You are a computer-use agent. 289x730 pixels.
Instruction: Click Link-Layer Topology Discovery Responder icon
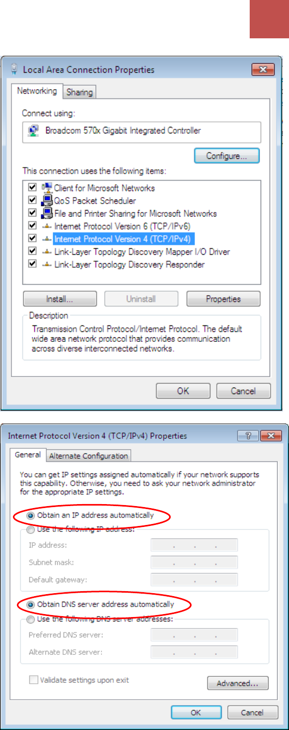click(x=47, y=265)
